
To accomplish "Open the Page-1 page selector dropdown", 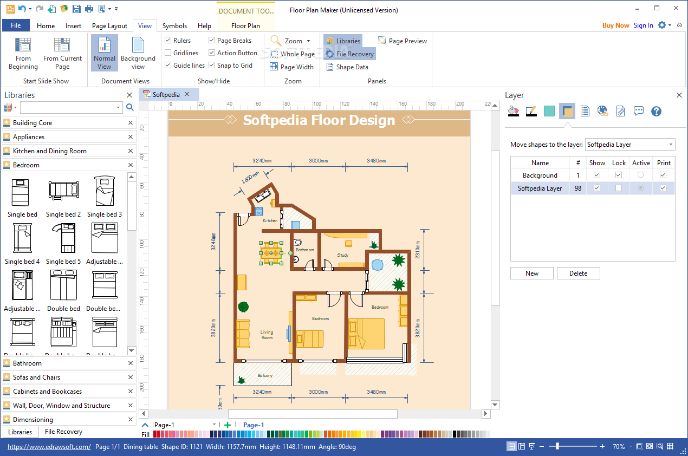I will (215, 425).
